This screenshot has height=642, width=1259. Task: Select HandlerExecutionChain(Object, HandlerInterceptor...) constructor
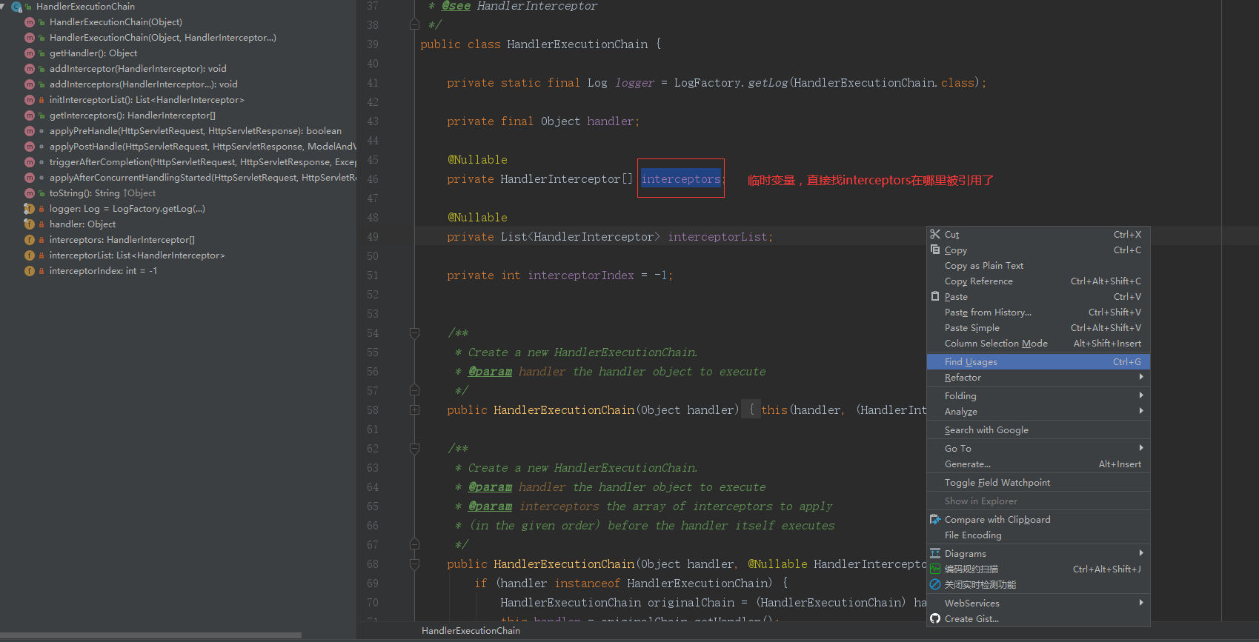pos(163,38)
